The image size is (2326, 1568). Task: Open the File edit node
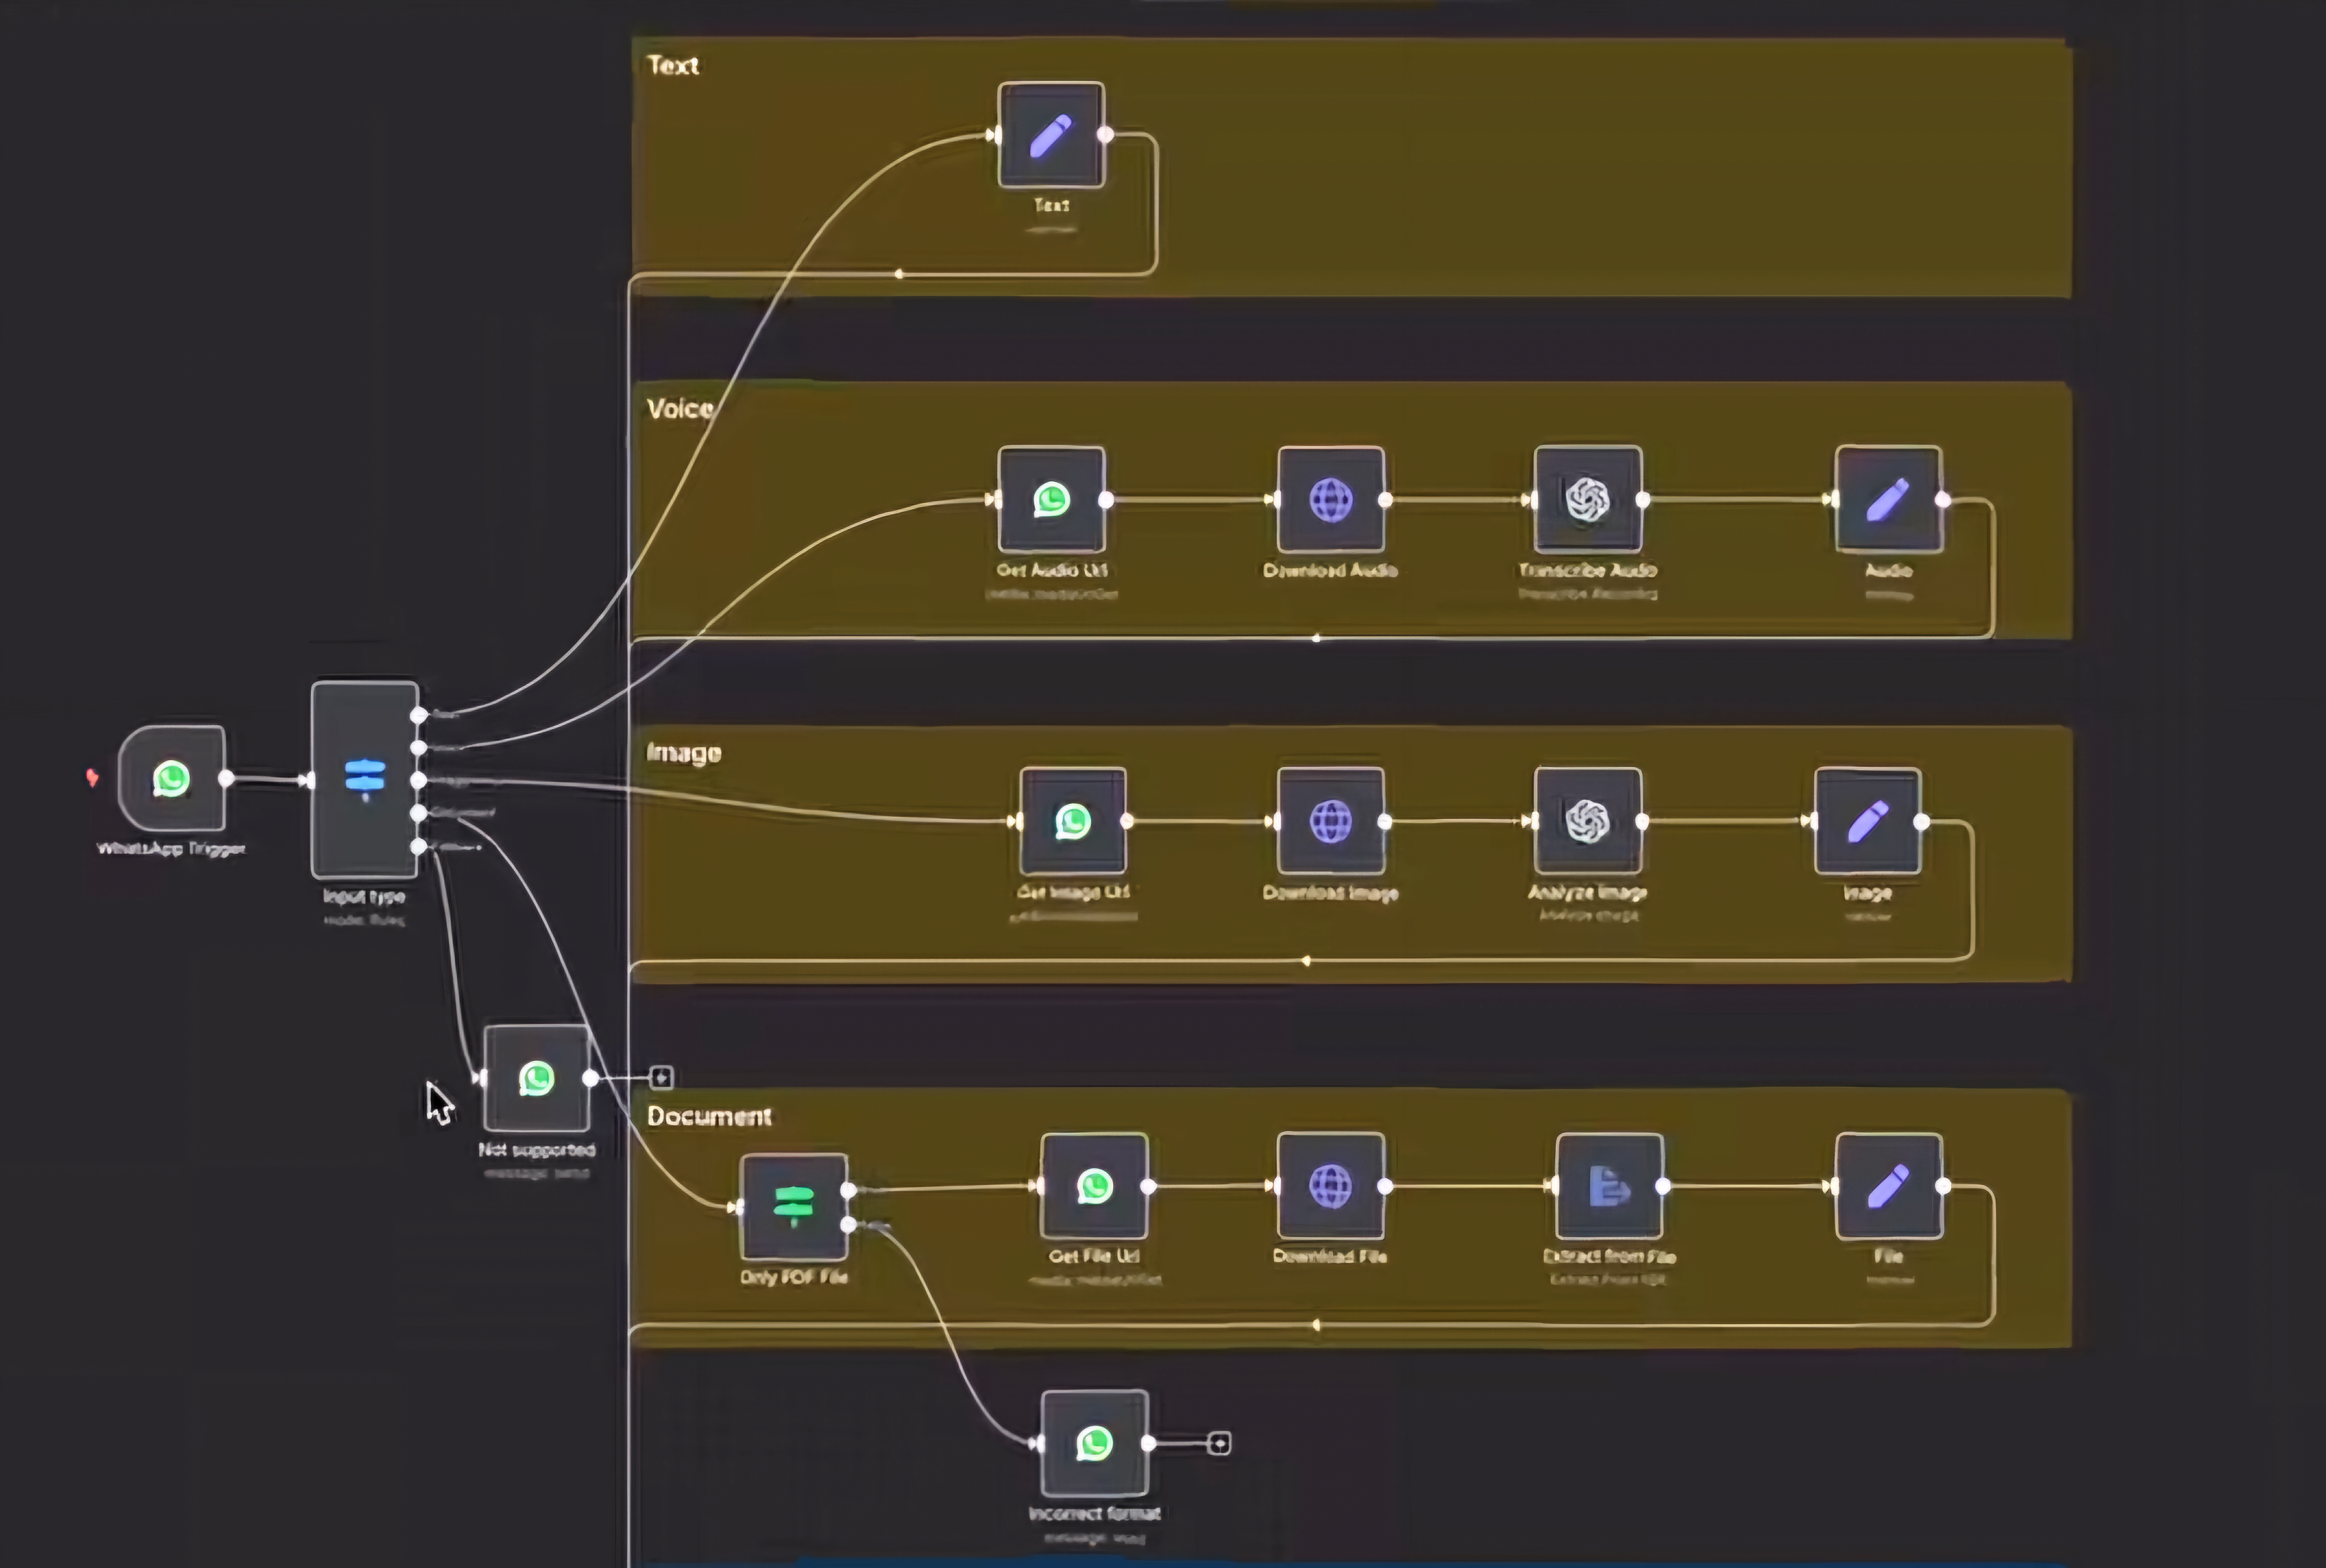[1889, 1186]
